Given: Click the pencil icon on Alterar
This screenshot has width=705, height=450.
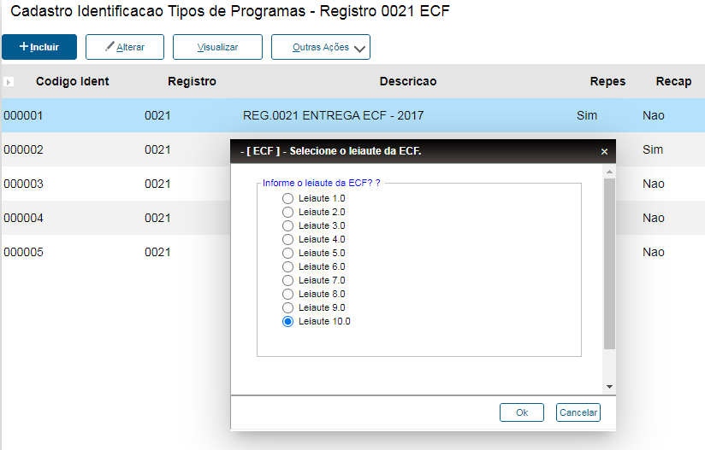Looking at the screenshot, I should [x=109, y=46].
